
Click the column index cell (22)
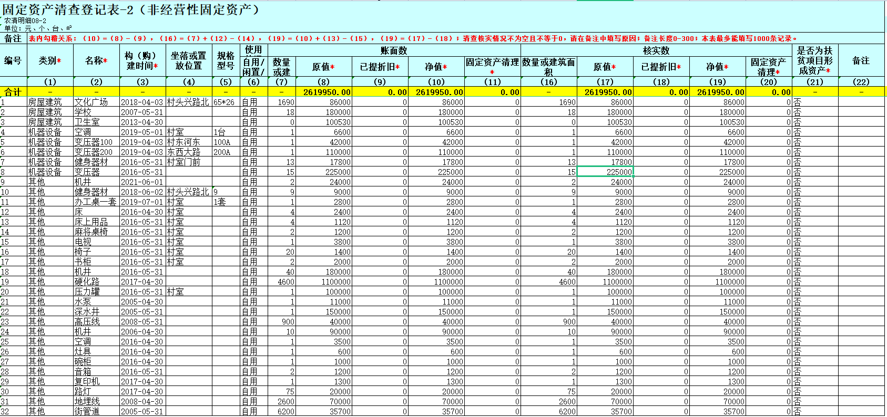pos(861,82)
